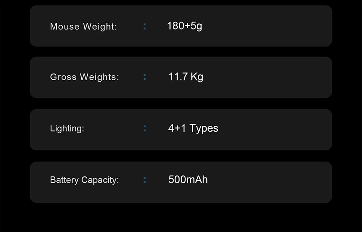362x232 pixels.
Task: Click the Mouse Weight label
Action: (83, 26)
